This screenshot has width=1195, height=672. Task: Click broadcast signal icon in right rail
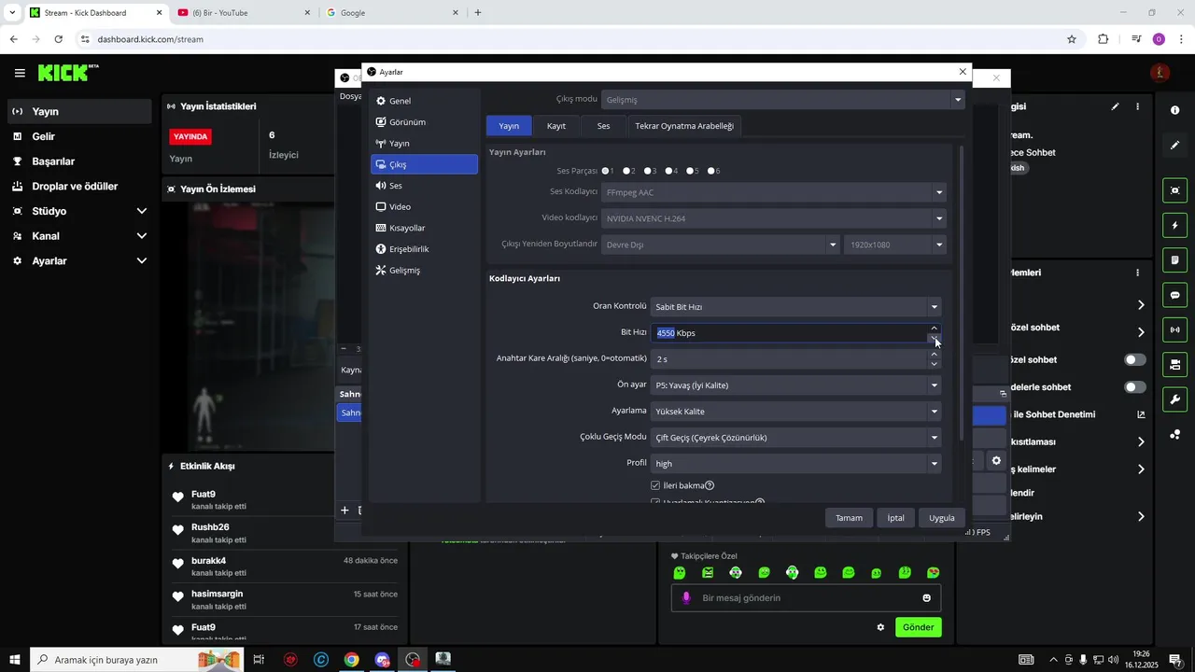click(1174, 329)
